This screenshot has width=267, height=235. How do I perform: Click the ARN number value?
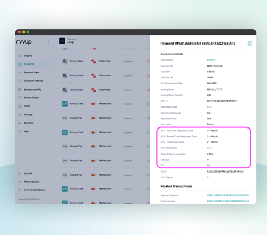222,101
